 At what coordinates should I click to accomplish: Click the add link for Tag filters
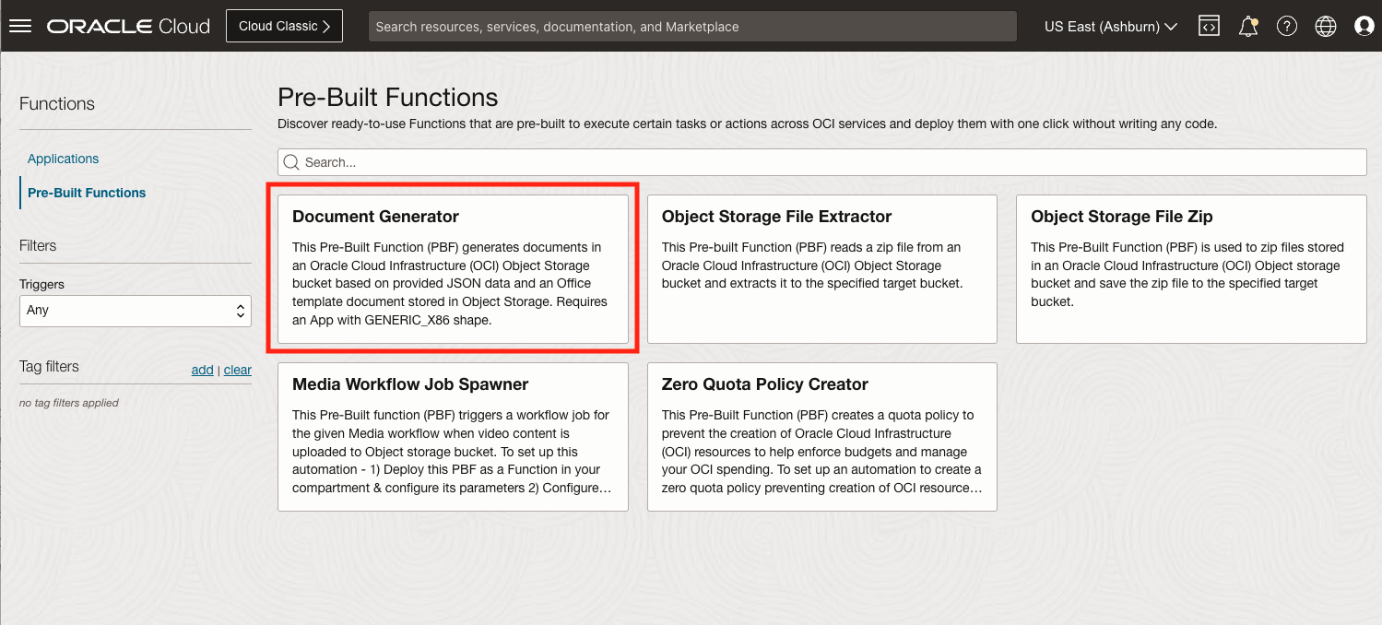point(202,370)
